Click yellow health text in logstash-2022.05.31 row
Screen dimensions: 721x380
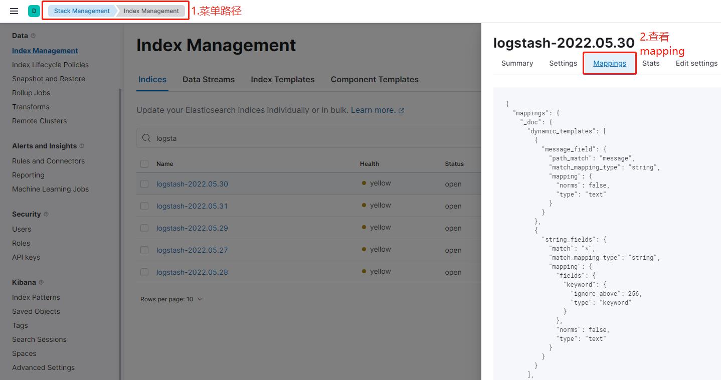click(380, 206)
